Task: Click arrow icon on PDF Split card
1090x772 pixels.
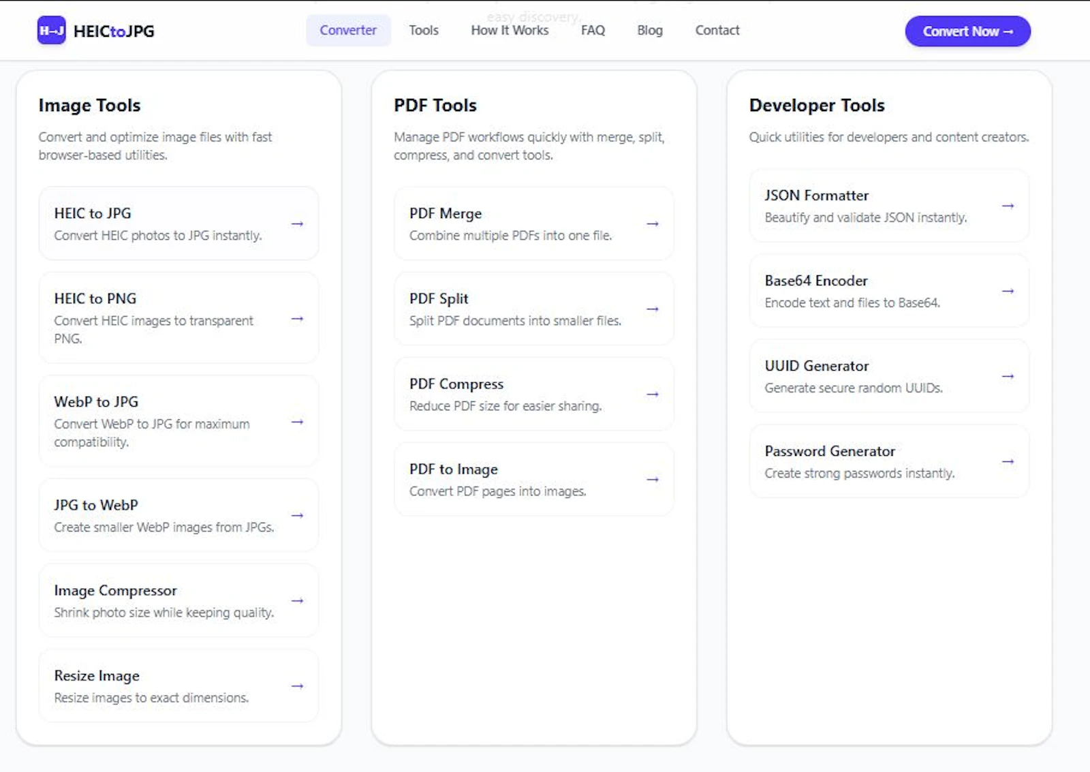Action: pyautogui.click(x=653, y=309)
